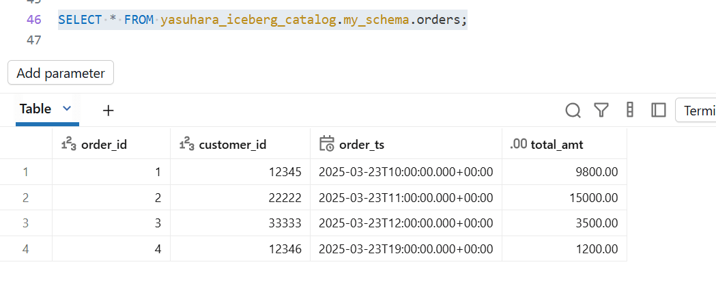
Task: Add a new visualization with plus icon
Action: tap(108, 110)
